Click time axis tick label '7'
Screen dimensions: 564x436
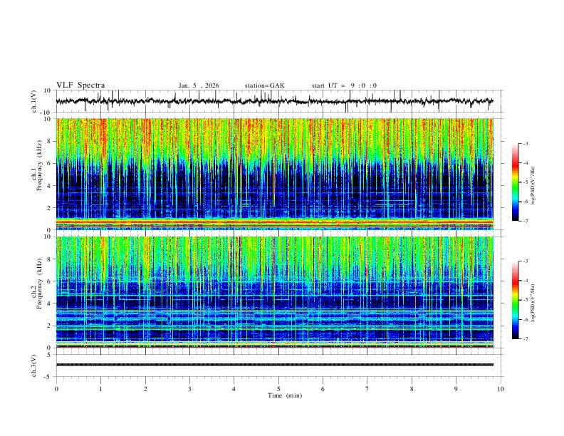click(x=367, y=389)
